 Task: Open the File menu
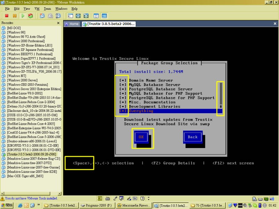coord(7,9)
